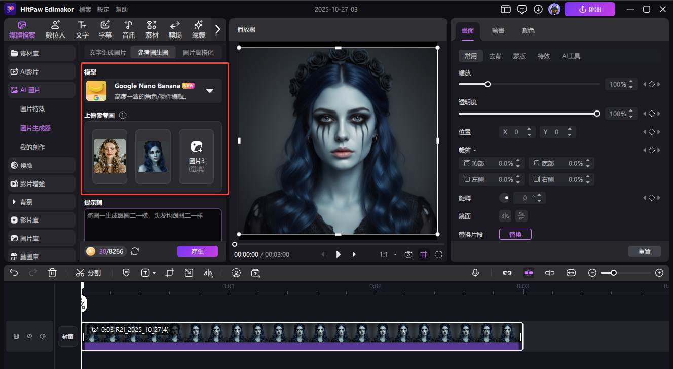This screenshot has width=673, height=369.
Task: Click the Split scissors tool
Action: [88, 273]
